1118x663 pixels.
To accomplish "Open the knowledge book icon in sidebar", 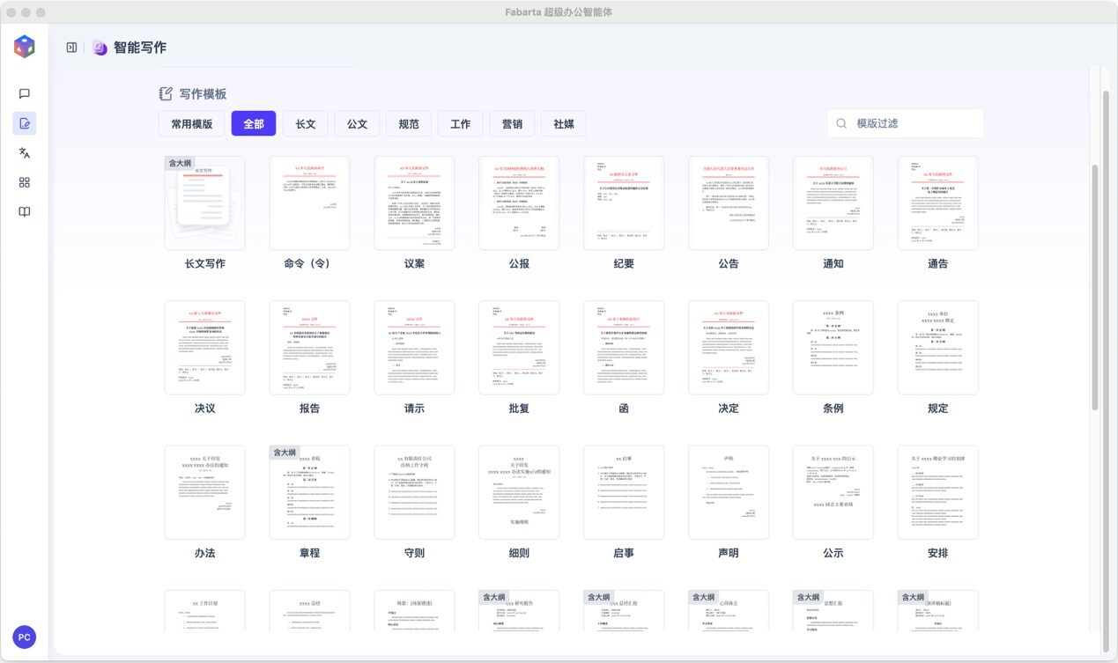I will click(25, 212).
